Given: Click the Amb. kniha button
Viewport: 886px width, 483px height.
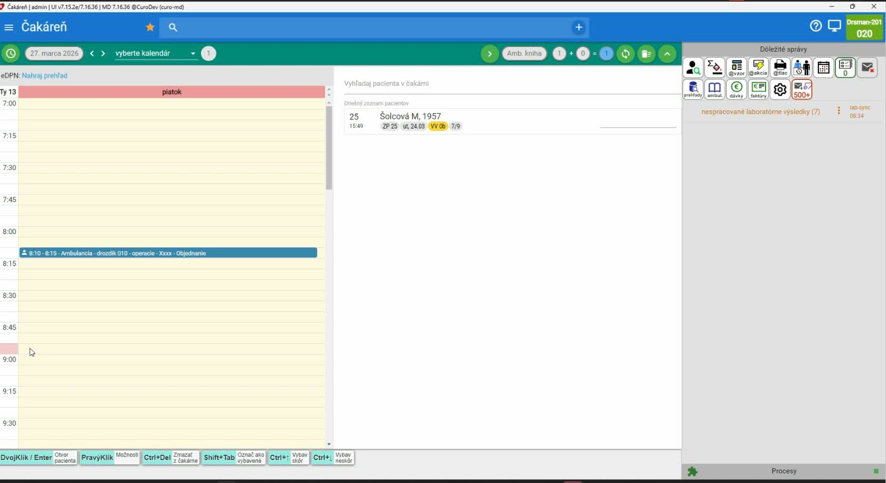Looking at the screenshot, I should (x=524, y=53).
